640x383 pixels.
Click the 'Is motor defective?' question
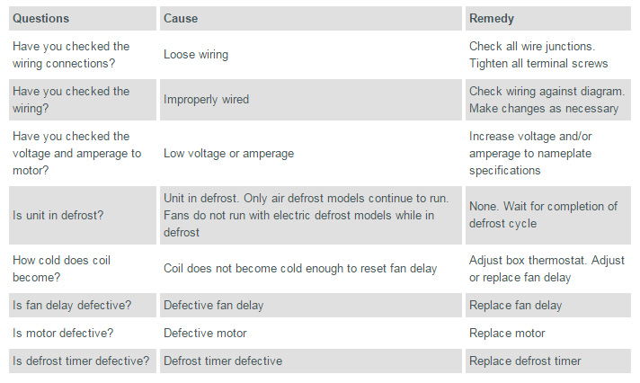(x=63, y=333)
